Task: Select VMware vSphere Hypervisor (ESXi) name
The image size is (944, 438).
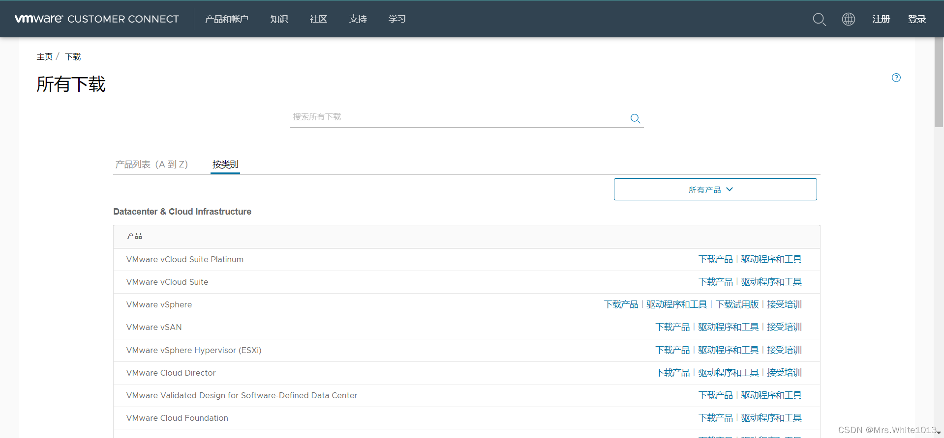Action: (x=194, y=350)
